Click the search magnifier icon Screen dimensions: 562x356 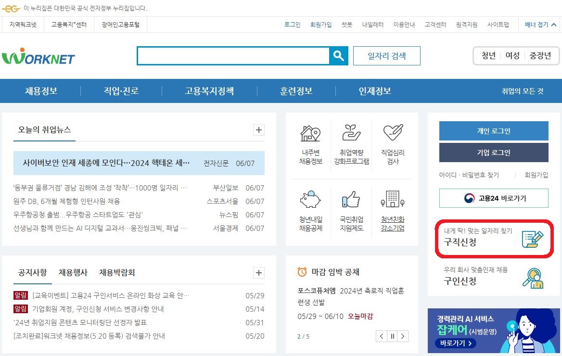pos(339,55)
